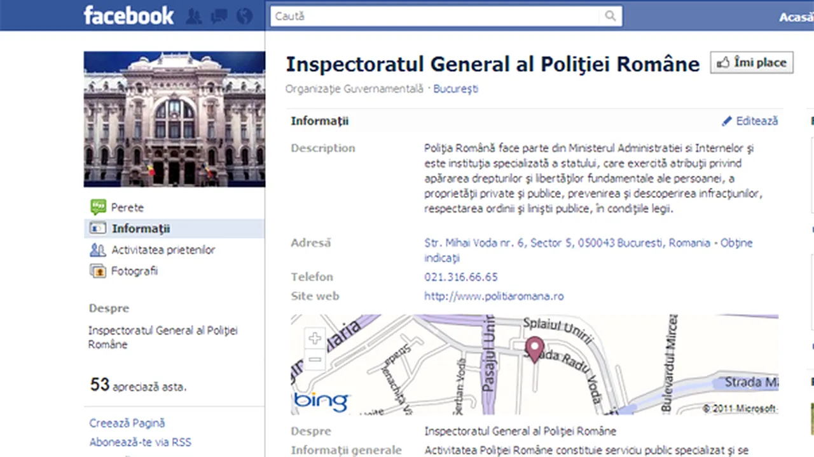Click the Informații section heading
This screenshot has height=457, width=814.
[x=320, y=121]
